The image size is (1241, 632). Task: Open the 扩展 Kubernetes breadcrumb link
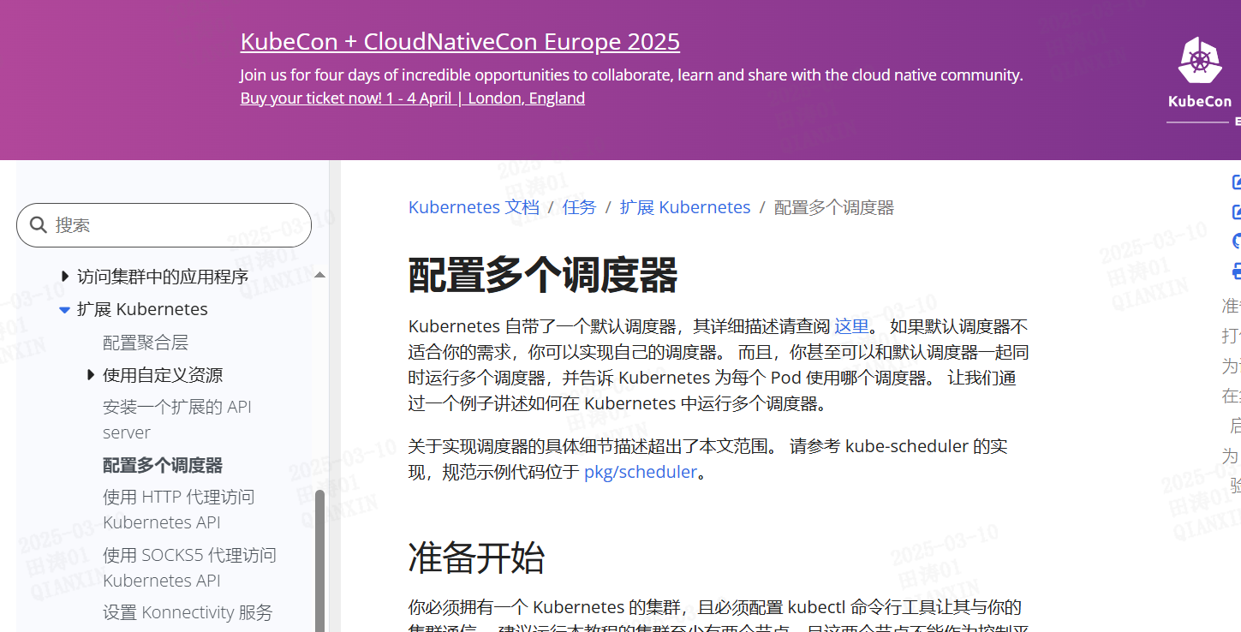pos(685,207)
